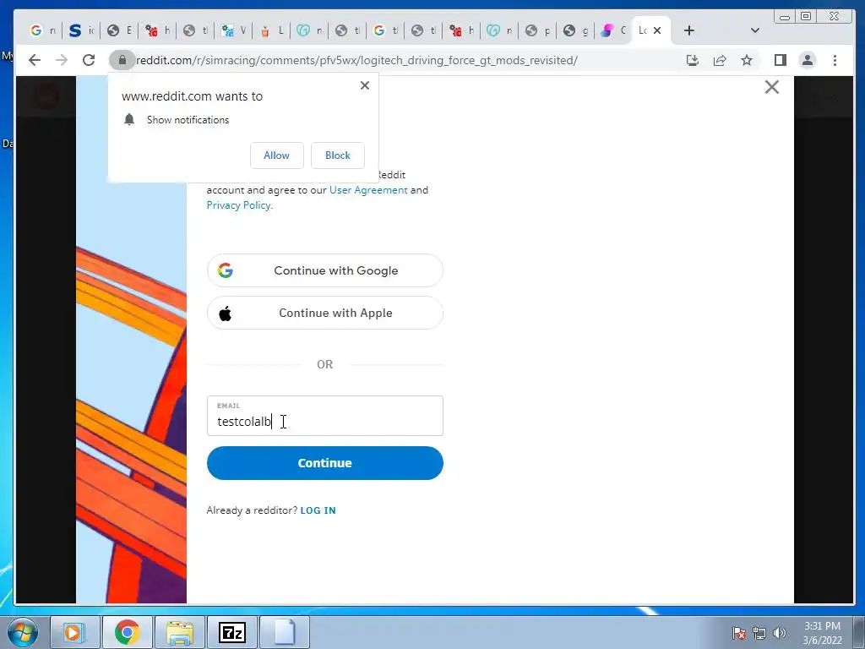This screenshot has height=649, width=865.
Task: Click the LOG IN link
Action: point(318,510)
